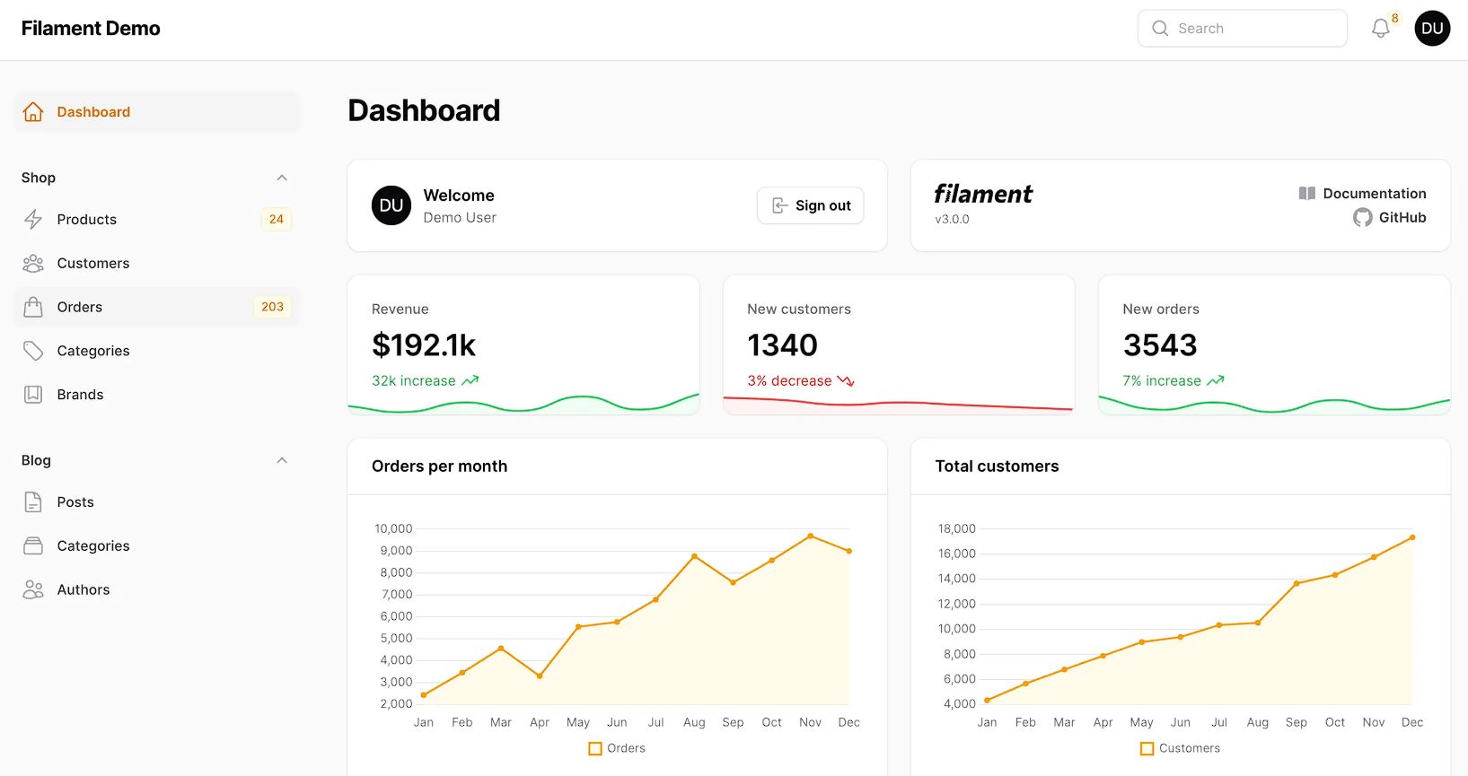Click the Filament Demo brand title
Image resolution: width=1468 pixels, height=776 pixels.
[x=91, y=29]
